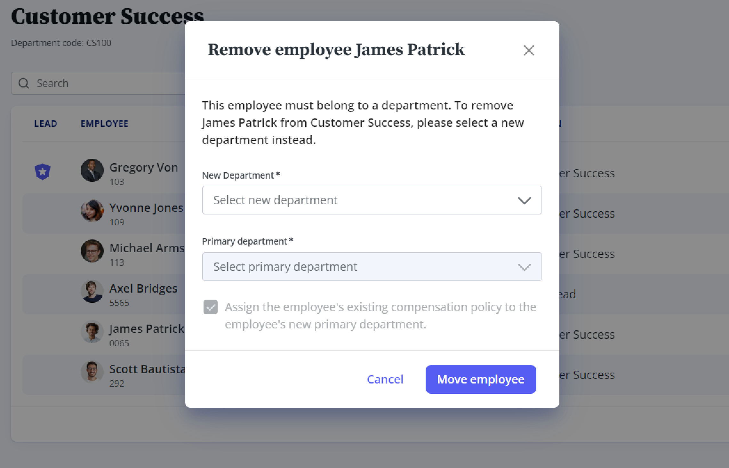The width and height of the screenshot is (729, 468).
Task: Cancel the employee removal
Action: point(385,379)
